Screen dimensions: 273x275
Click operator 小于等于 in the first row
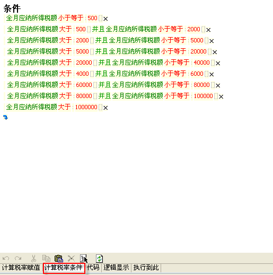click(71, 18)
